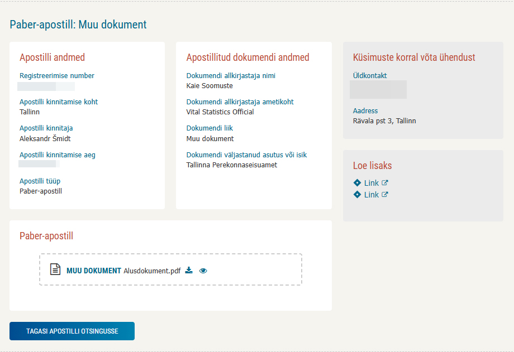Click the MUU DOKUMENT file label
This screenshot has width=514, height=352.
pos(93,271)
